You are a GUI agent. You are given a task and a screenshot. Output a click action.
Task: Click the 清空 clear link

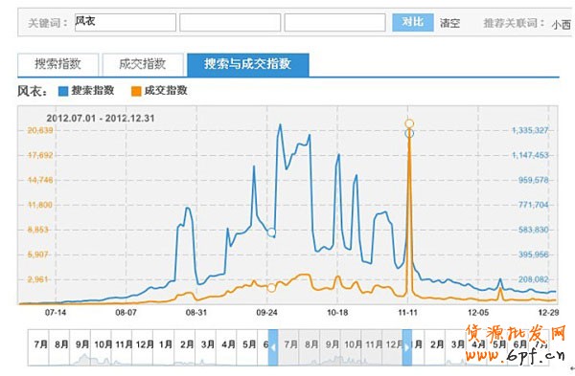pos(450,23)
